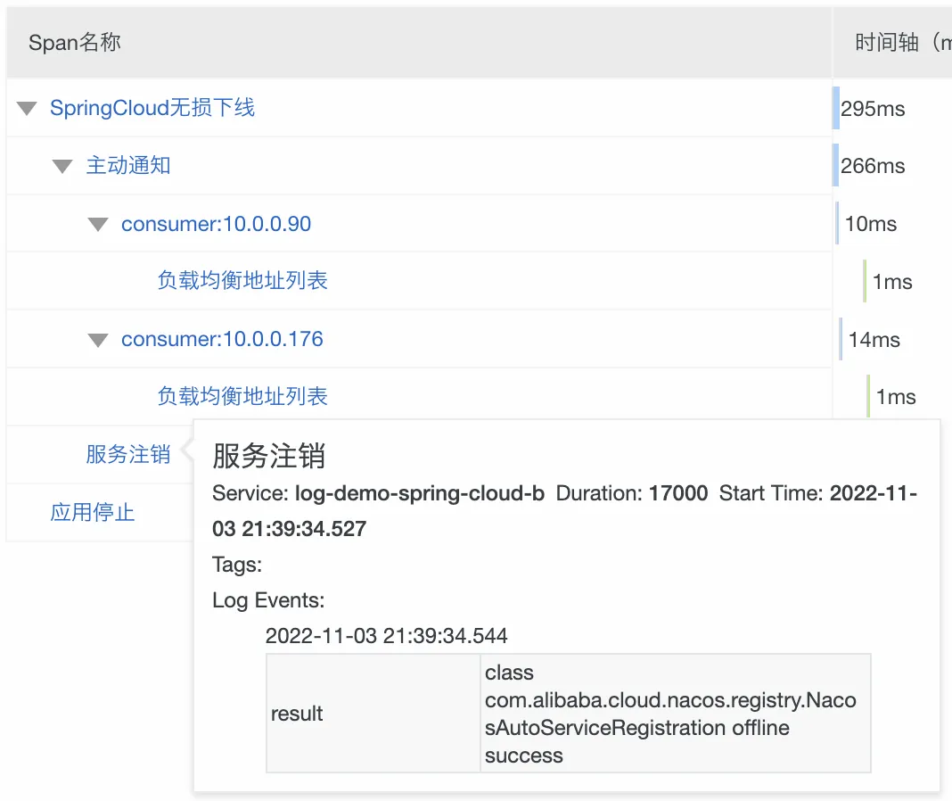Click the 1ms bar under consumer:10.0.0.90
The width and height of the screenshot is (952, 801).
pyautogui.click(x=865, y=281)
